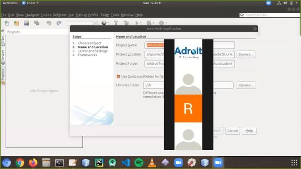Click the Build Project hammer icon
Screen dimensions: 301x169
pos(116,23)
